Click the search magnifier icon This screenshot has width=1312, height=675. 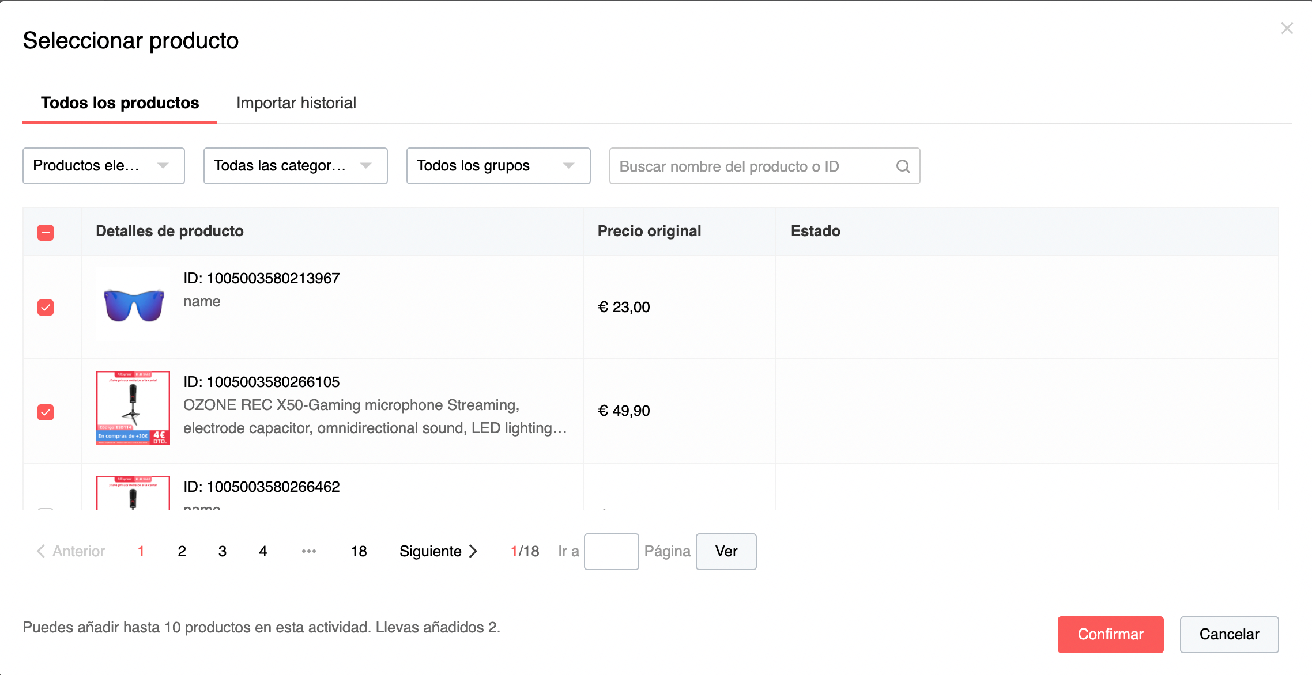click(903, 166)
